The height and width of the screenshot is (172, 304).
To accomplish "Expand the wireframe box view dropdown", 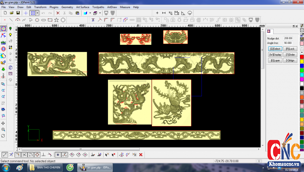I will click(x=100, y=13).
